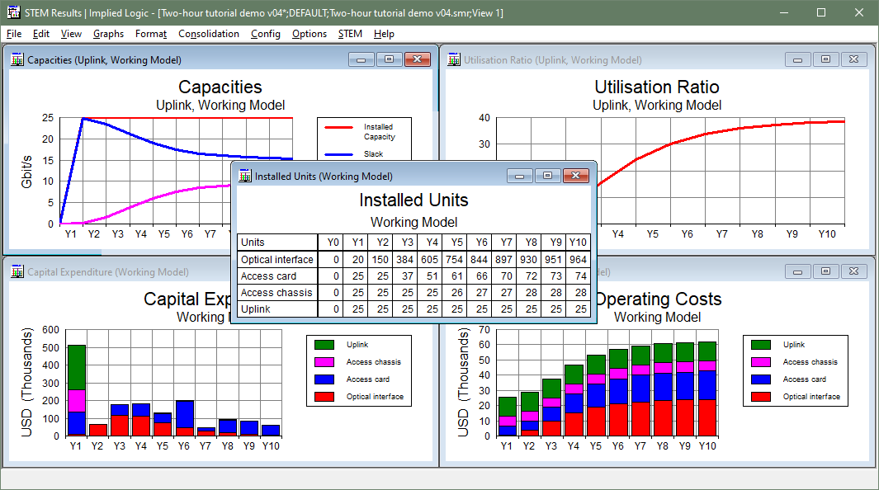Click the Capacities chart title
The height and width of the screenshot is (490, 879).
click(220, 87)
